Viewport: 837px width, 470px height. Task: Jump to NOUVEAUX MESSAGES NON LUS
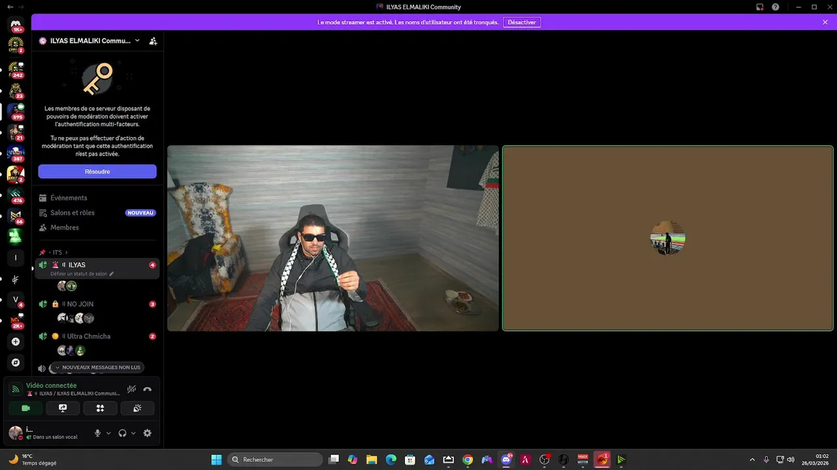point(97,368)
